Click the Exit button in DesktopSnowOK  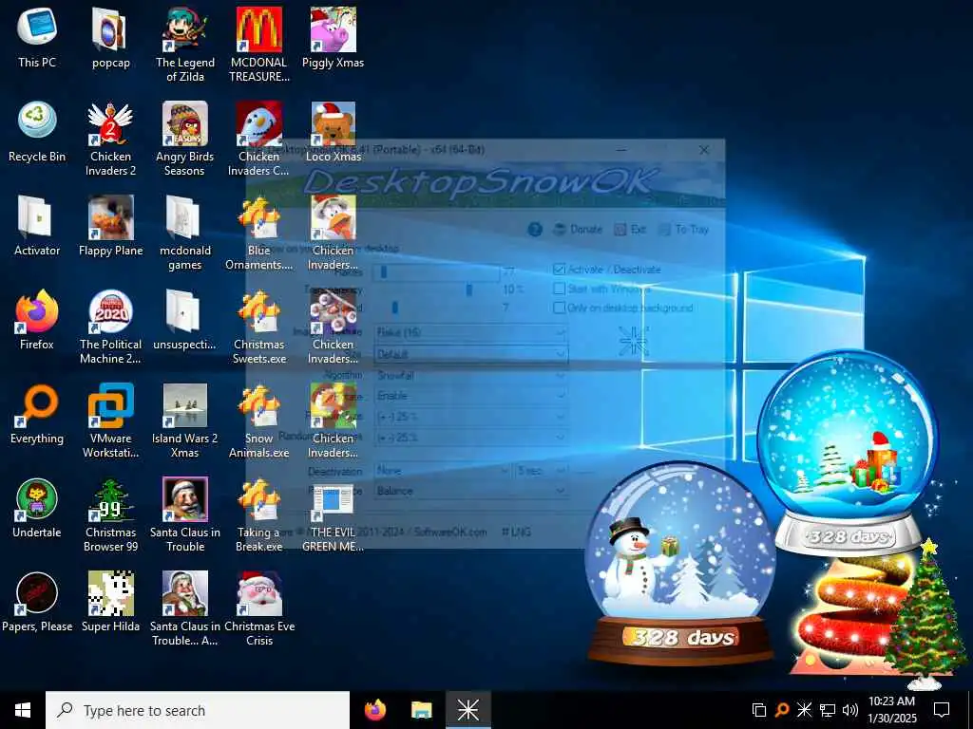[630, 230]
